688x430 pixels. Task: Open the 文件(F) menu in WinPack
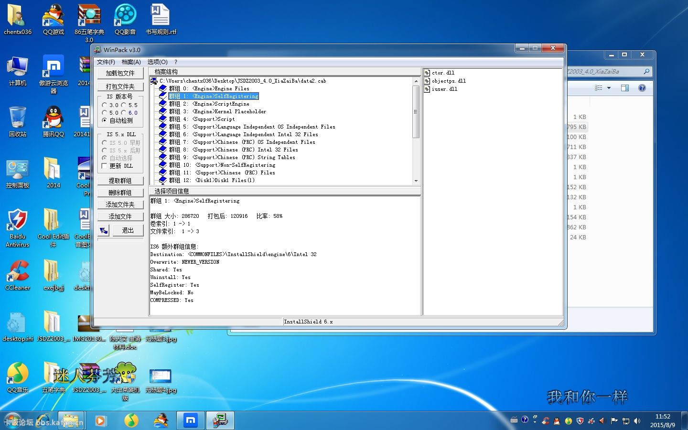coord(106,62)
